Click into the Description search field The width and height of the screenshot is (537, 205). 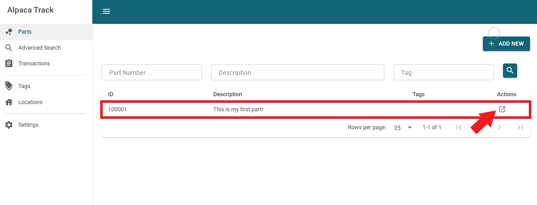pos(297,73)
